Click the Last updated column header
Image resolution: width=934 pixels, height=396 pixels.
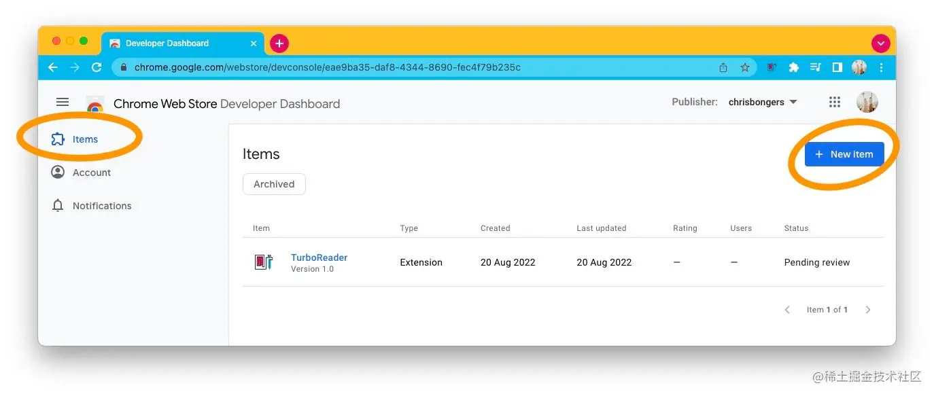click(602, 228)
